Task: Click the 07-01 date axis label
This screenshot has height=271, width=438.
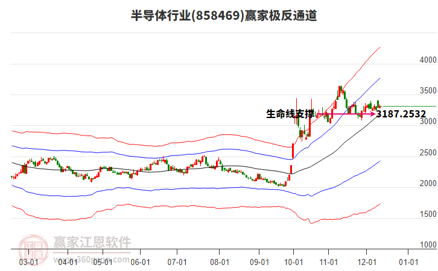Action: [x=177, y=262]
